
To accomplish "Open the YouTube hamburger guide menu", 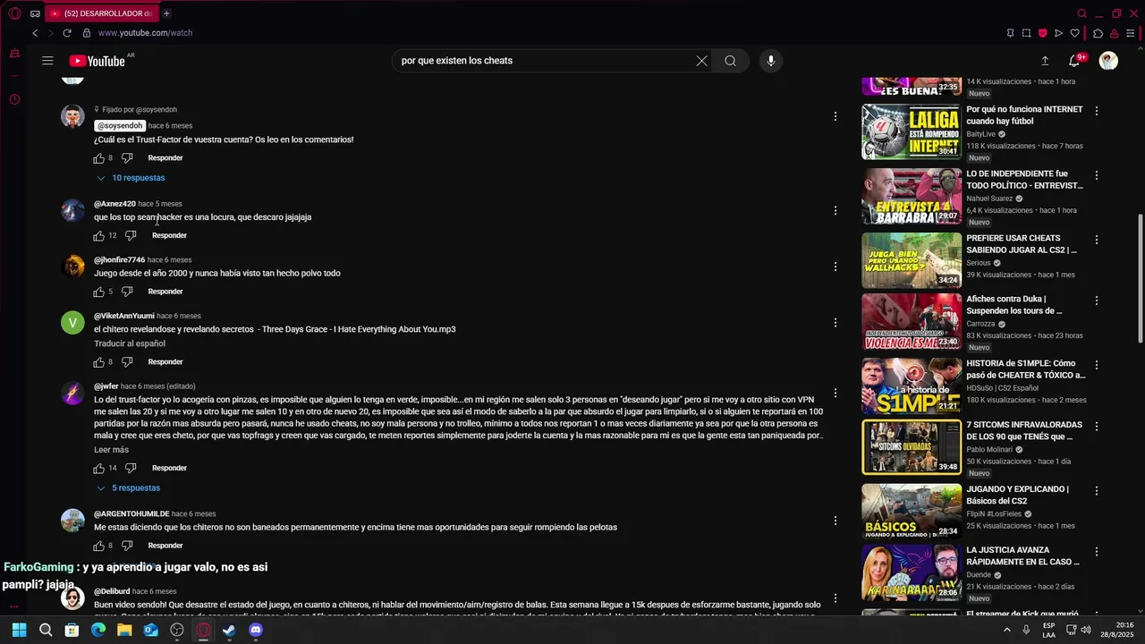I will pos(47,61).
